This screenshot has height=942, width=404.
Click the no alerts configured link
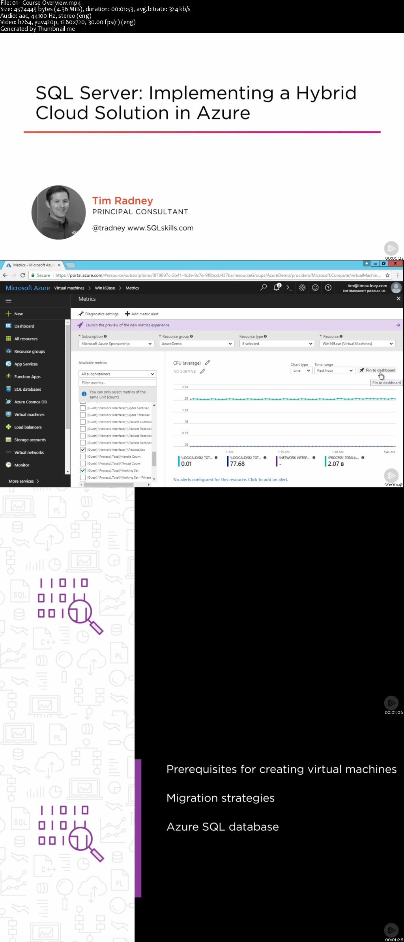pyautogui.click(x=230, y=479)
